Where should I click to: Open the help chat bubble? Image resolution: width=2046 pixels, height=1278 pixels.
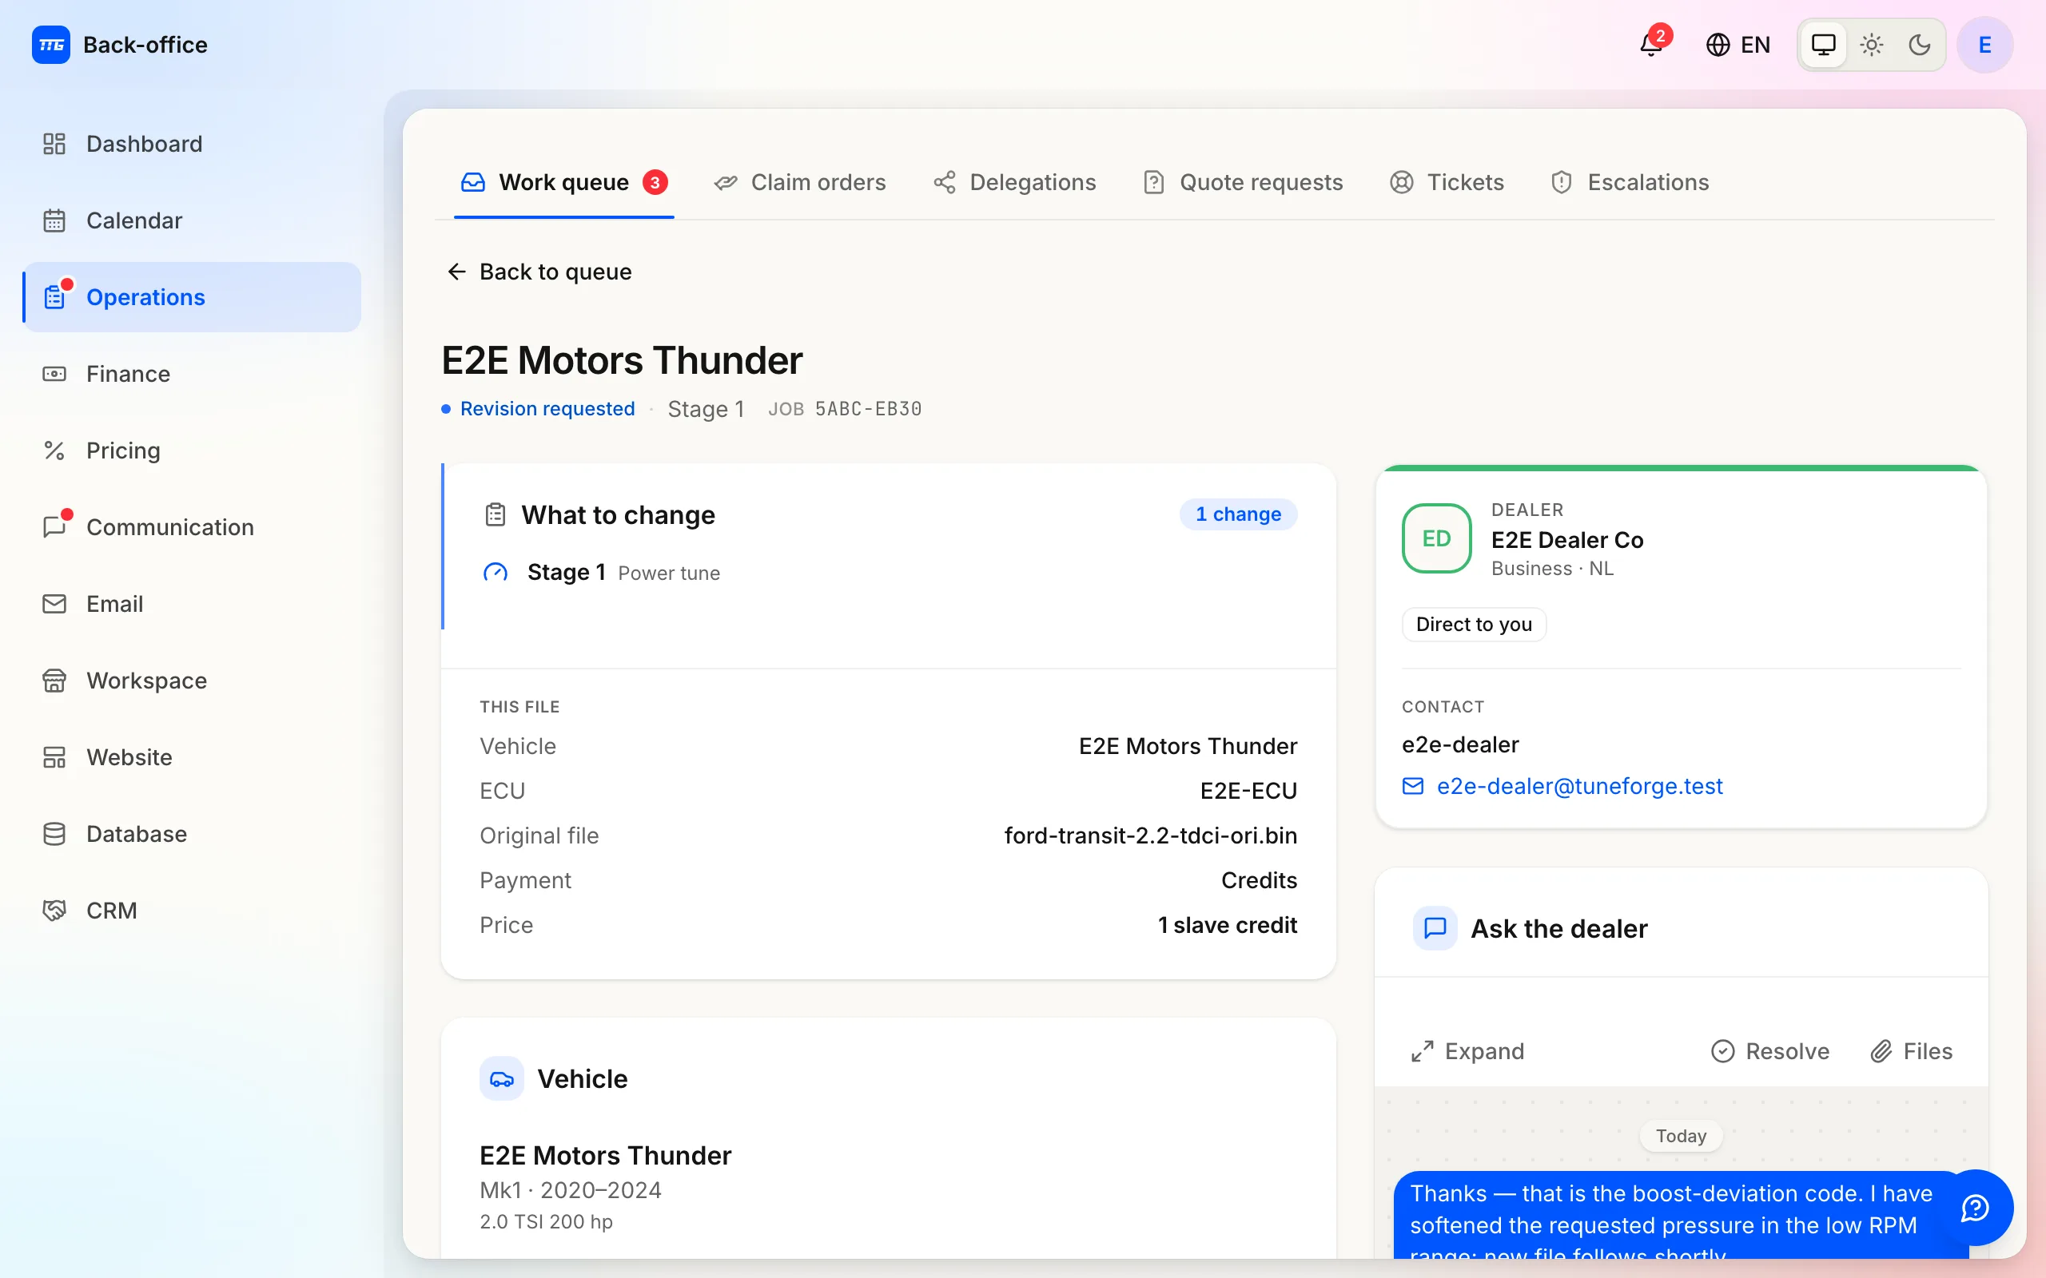tap(1975, 1208)
